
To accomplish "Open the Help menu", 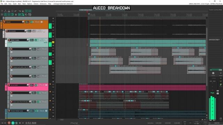I will 49,4.
